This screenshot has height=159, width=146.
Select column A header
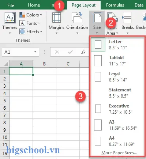pyautogui.click(x=21, y=64)
